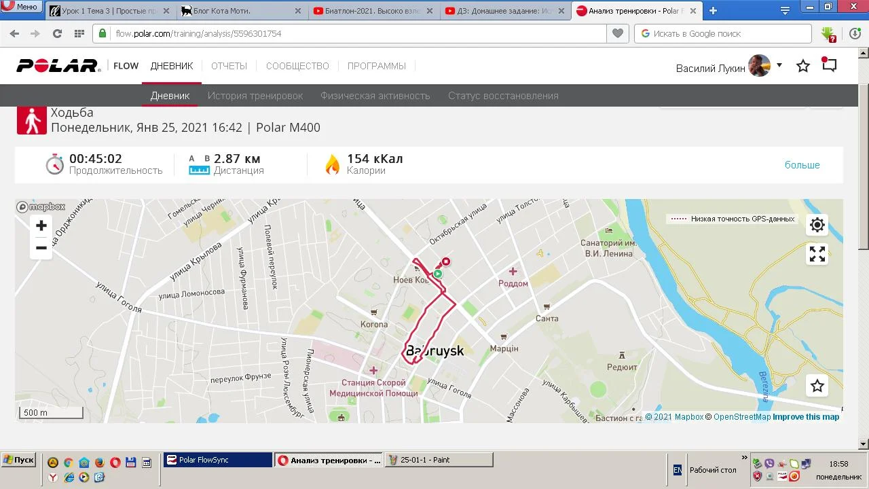
Task: Close the Блог Кота Моти tab
Action: click(297, 11)
